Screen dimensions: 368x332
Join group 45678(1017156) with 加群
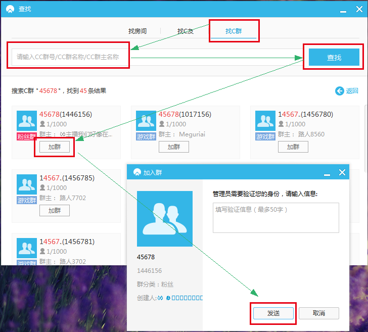(174, 147)
